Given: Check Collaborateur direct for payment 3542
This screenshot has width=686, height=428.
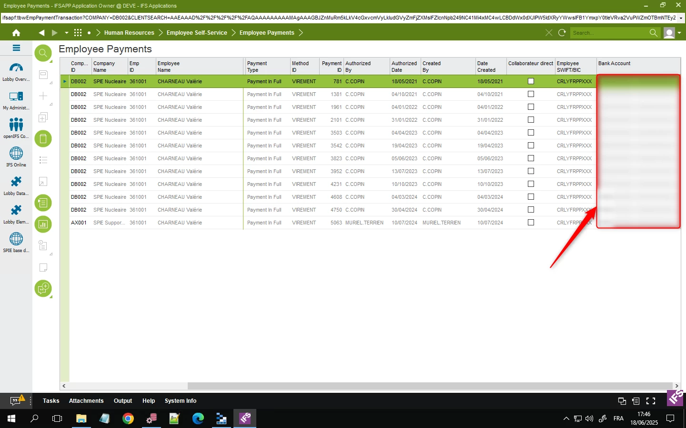Looking at the screenshot, I should coord(531,146).
